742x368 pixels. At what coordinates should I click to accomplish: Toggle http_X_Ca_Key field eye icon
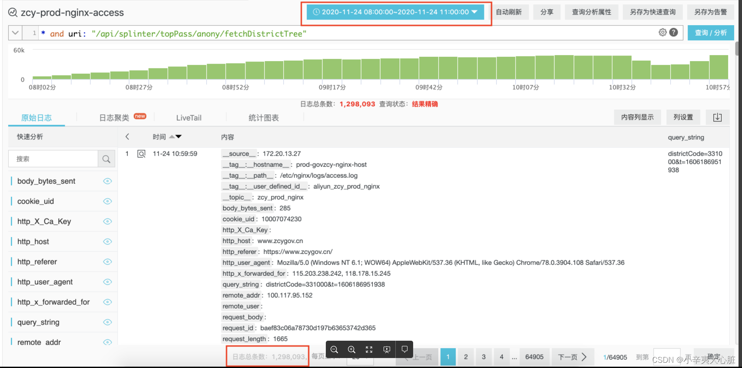[107, 221]
